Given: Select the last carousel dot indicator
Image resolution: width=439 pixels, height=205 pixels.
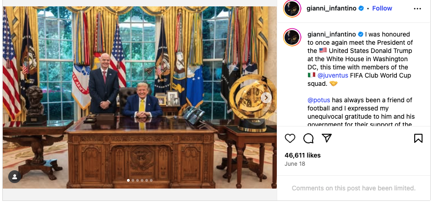Looking at the screenshot, I should pyautogui.click(x=151, y=180).
